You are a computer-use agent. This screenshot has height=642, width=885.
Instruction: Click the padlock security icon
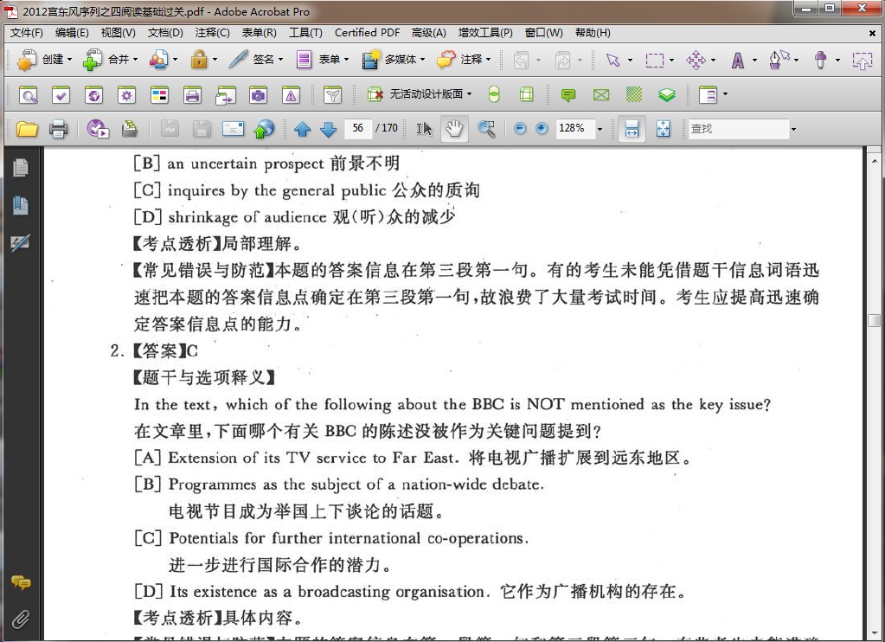pos(199,60)
